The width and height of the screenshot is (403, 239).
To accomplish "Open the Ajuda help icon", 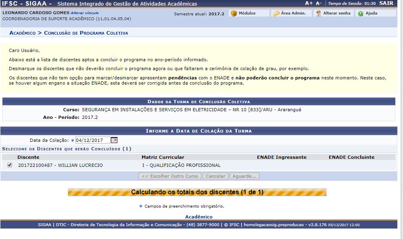I will pyautogui.click(x=360, y=12).
